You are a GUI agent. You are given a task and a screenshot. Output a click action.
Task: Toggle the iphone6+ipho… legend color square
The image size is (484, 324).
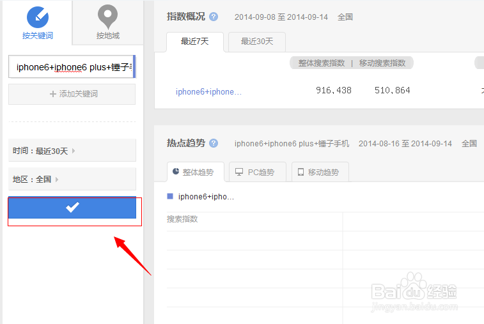click(170, 196)
